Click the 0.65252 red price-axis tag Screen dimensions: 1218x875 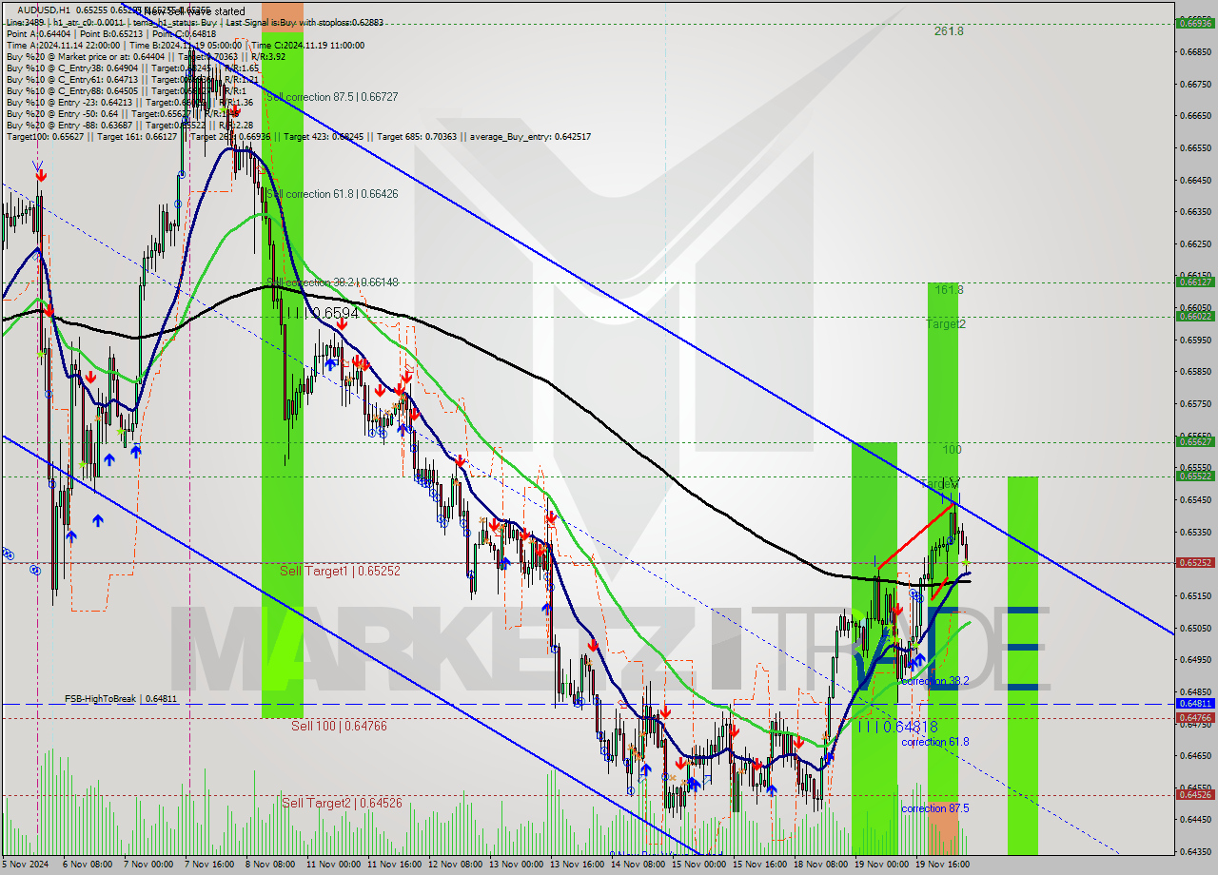pyautogui.click(x=1194, y=562)
